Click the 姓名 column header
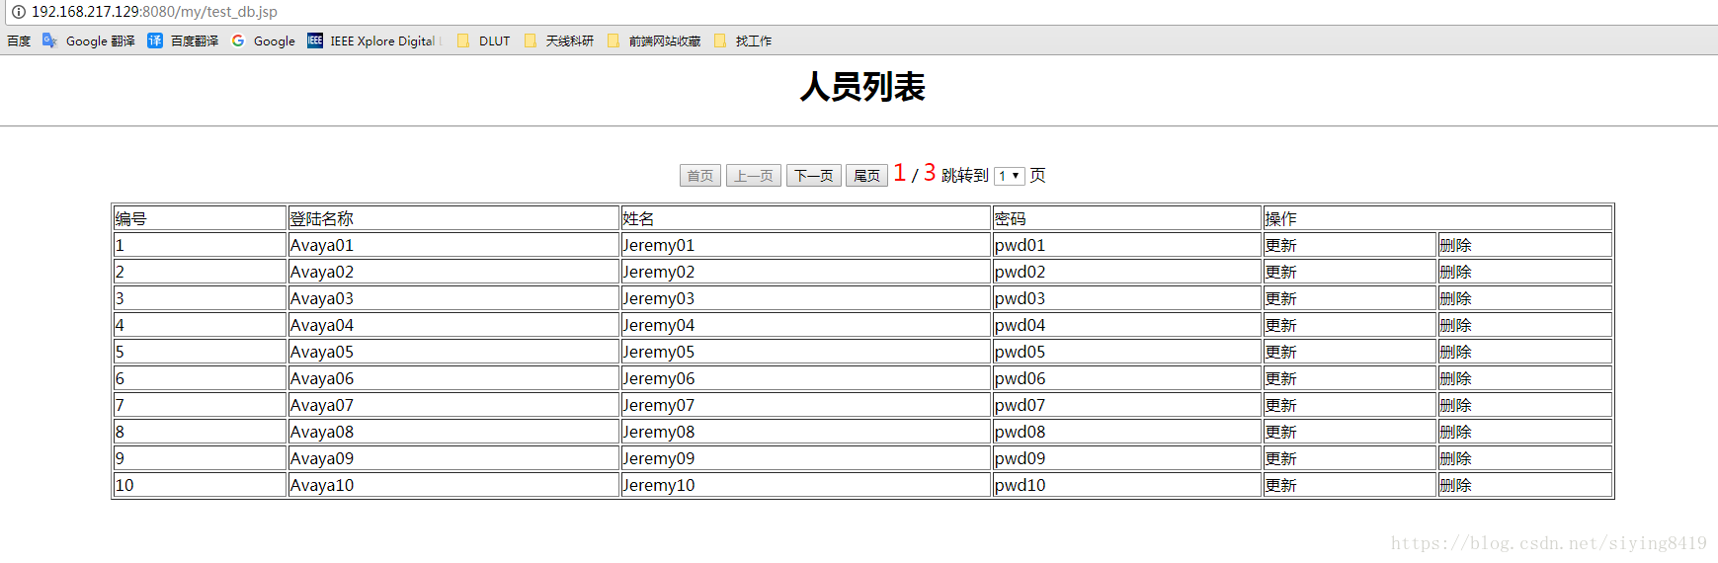The height and width of the screenshot is (563, 1718). pyautogui.click(x=806, y=218)
